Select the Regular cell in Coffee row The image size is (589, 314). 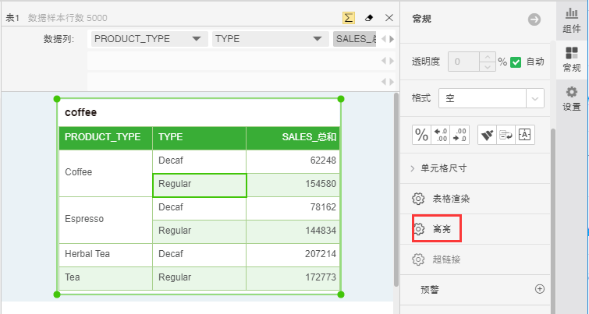[199, 185]
